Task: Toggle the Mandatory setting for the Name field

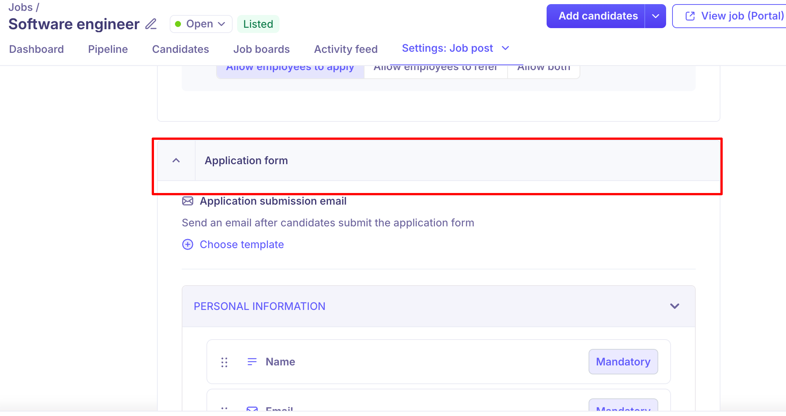Action: click(623, 362)
